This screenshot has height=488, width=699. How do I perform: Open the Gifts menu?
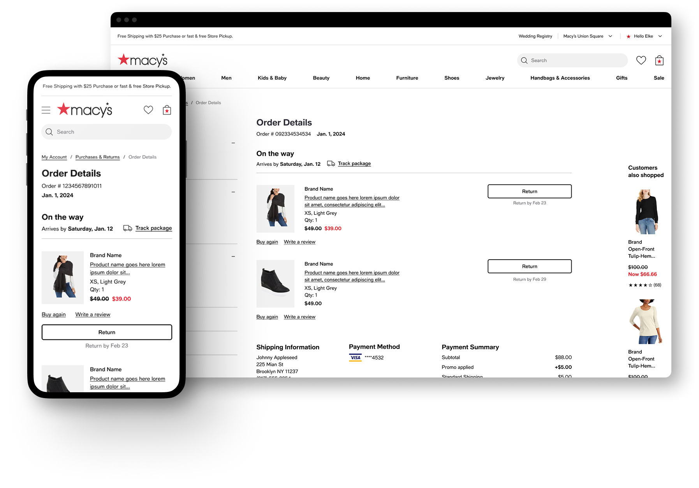point(622,78)
